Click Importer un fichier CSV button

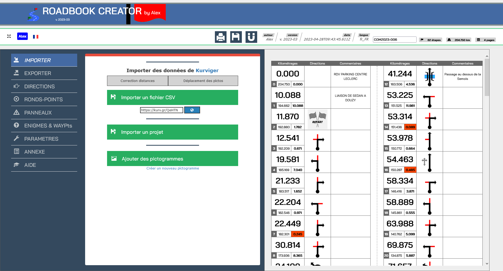(172, 98)
